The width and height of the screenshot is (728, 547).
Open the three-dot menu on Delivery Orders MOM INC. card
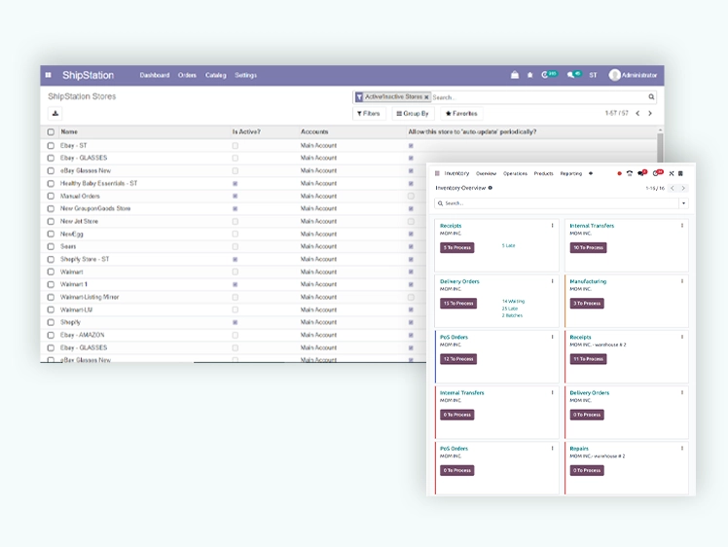pos(552,281)
